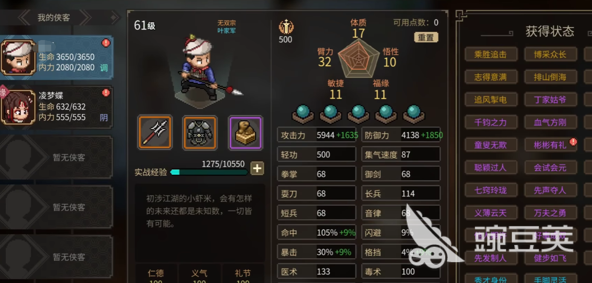
Task: Open the golden seal accessory slot
Action: point(246,133)
